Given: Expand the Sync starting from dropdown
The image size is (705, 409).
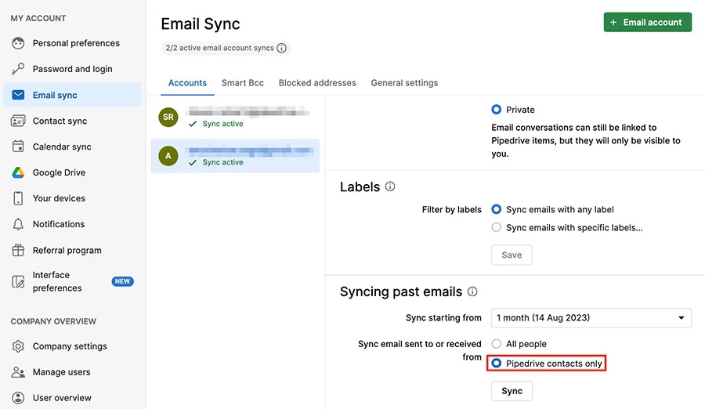Looking at the screenshot, I should point(591,317).
